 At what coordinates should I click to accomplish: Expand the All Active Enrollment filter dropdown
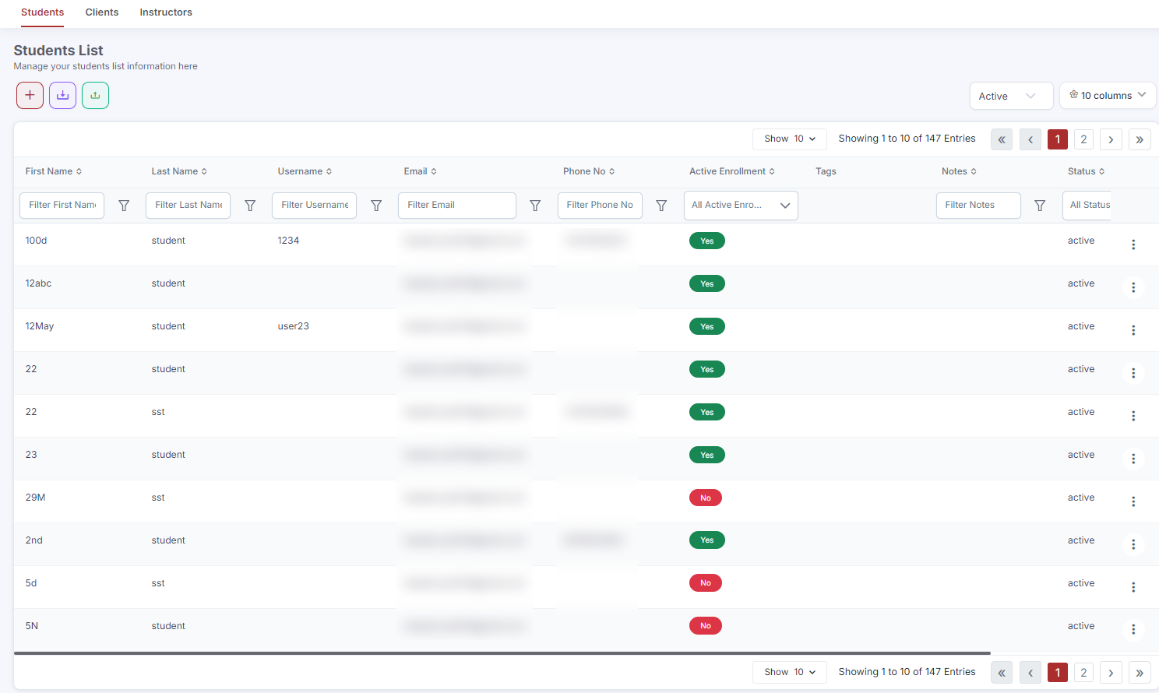point(741,206)
